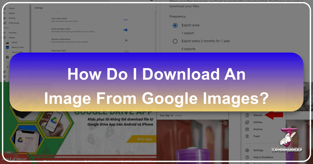
Task: Click the Help & Feedback question mark icon
Action: click(x=247, y=157)
